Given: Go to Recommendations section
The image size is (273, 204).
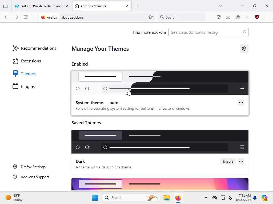Looking at the screenshot, I should 34,48.
